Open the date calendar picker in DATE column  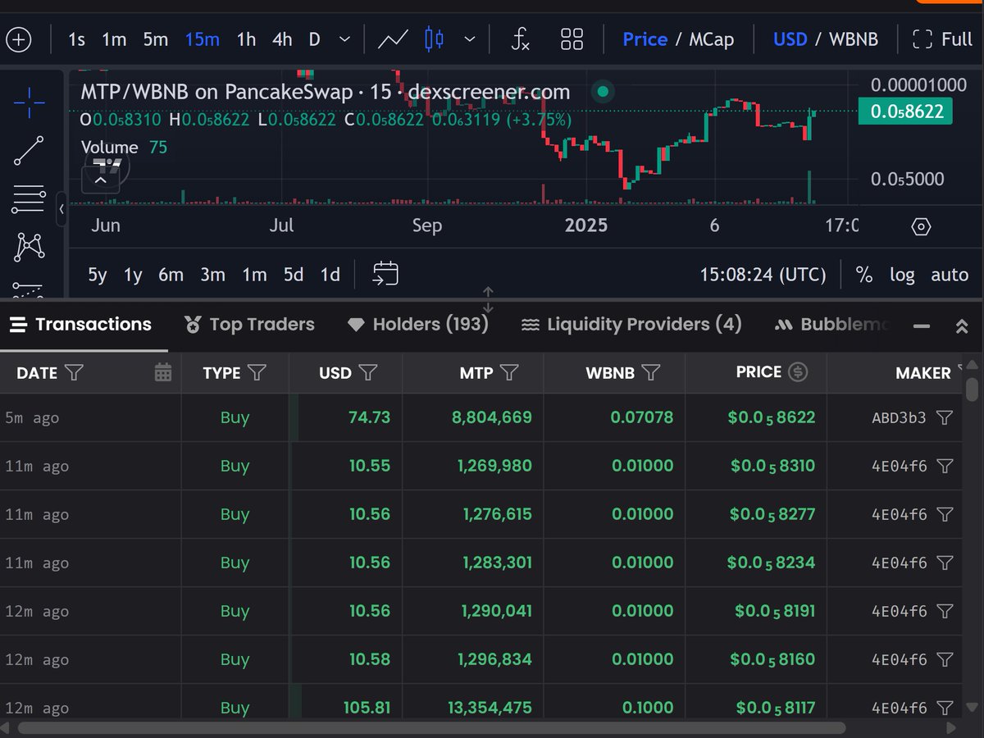coord(163,373)
